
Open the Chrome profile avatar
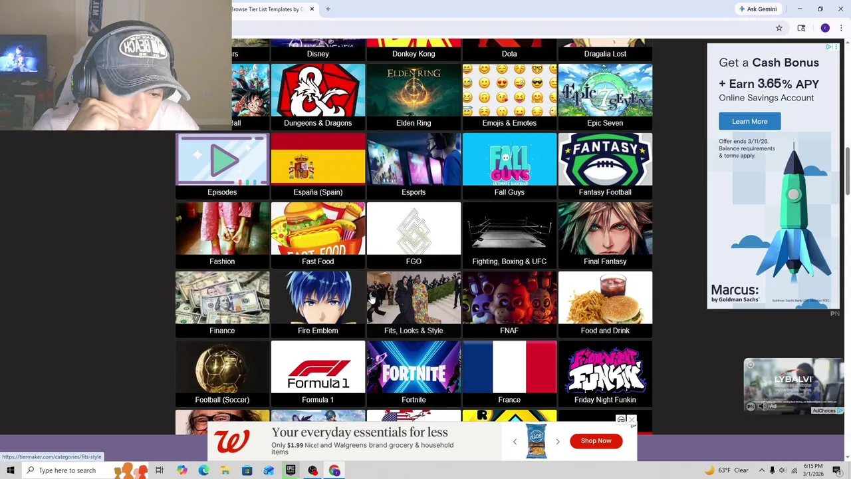pos(825,28)
